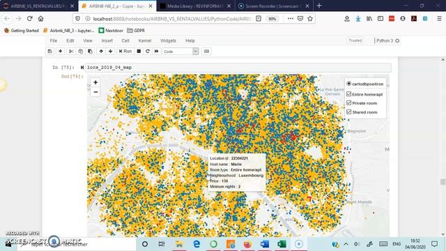
Task: Open Word from the taskbar
Action: pyautogui.click(x=265, y=244)
